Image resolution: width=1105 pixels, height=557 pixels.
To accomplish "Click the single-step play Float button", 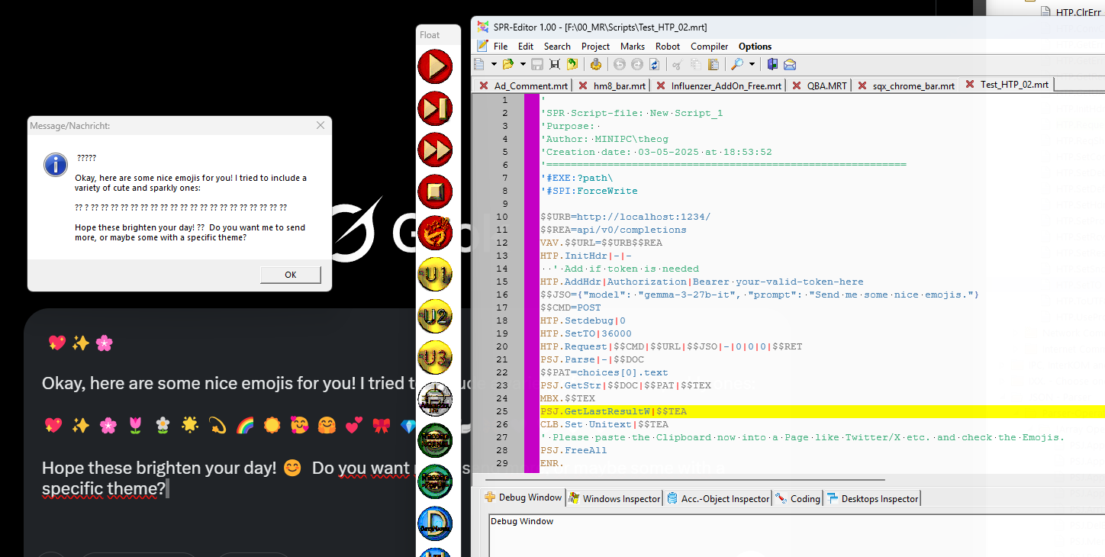I will point(435,108).
